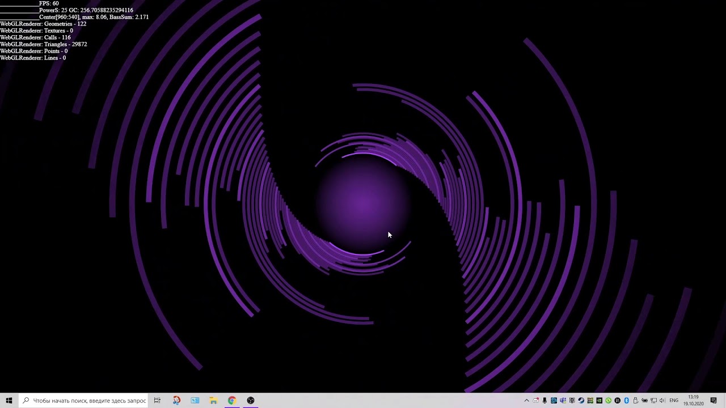
Task: Click the taskbar search box
Action: coord(83,401)
